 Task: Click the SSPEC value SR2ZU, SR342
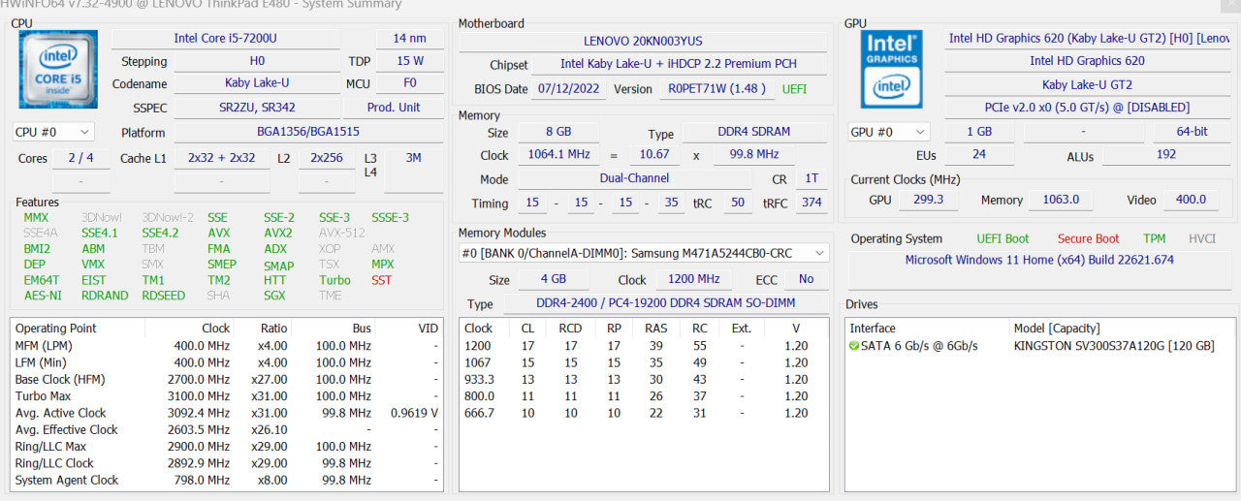[x=257, y=108]
